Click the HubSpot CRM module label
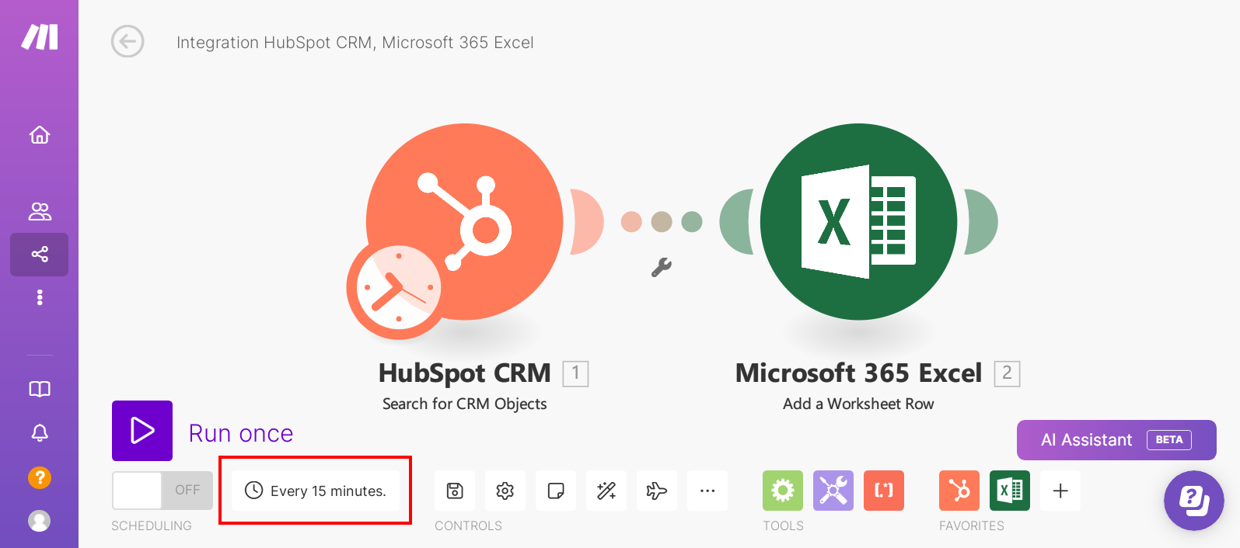 pyautogui.click(x=465, y=373)
